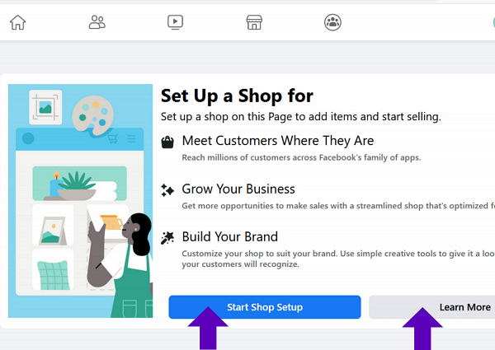Go to the Facebook Home feed icon
The image size is (495, 350).
17,22
